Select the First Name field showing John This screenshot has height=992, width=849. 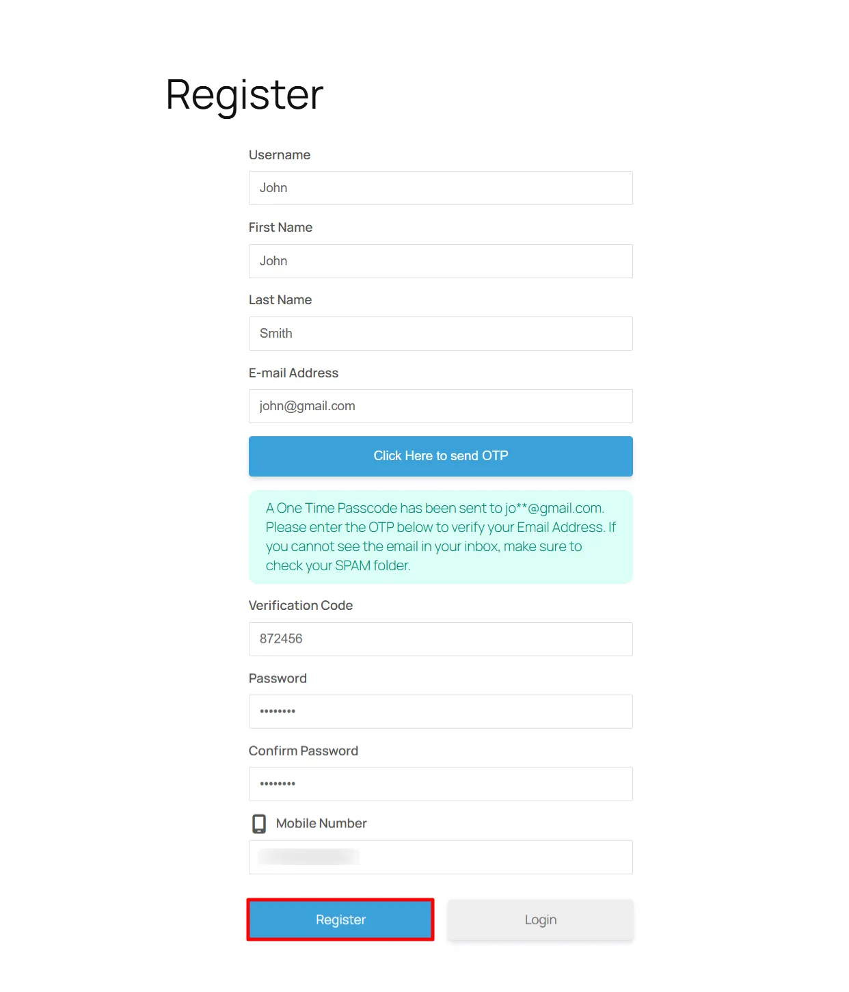click(440, 260)
